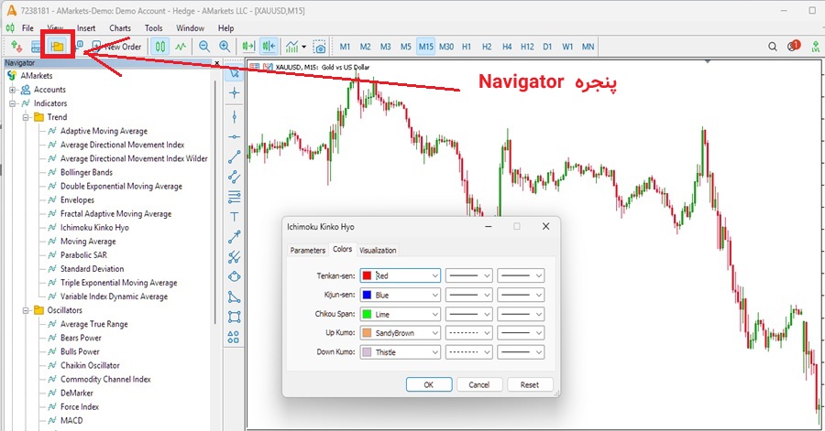Open the File menu
The height and width of the screenshot is (431, 825).
(x=27, y=28)
